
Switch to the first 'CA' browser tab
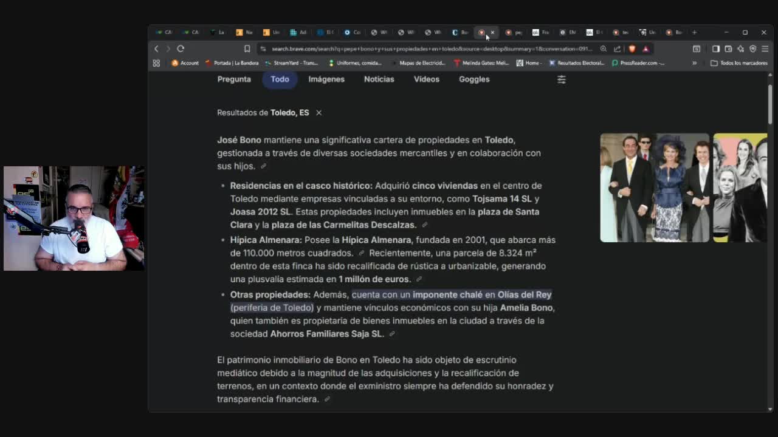pyautogui.click(x=164, y=32)
